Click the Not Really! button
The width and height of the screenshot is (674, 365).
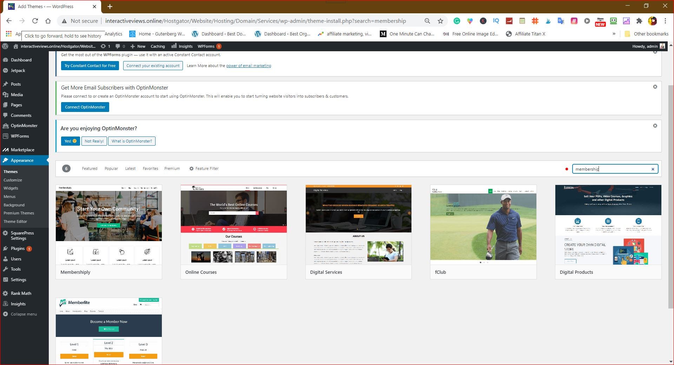(x=94, y=141)
